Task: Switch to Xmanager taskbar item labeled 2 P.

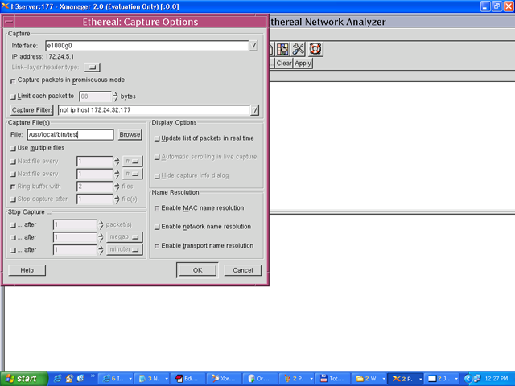Action: 406,379
